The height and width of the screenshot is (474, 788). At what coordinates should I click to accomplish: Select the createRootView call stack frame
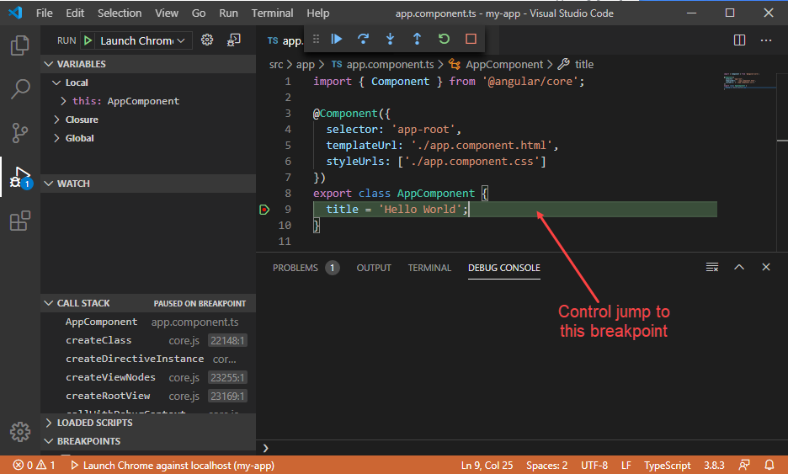pos(149,396)
